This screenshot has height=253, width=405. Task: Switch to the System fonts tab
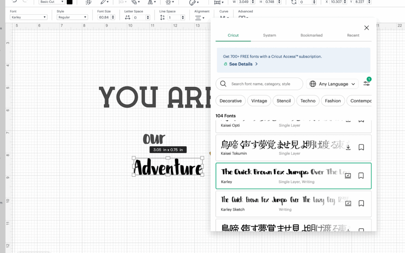coord(269,35)
